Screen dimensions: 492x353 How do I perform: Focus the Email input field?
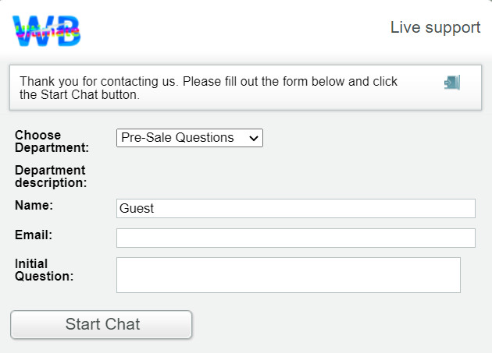(295, 238)
